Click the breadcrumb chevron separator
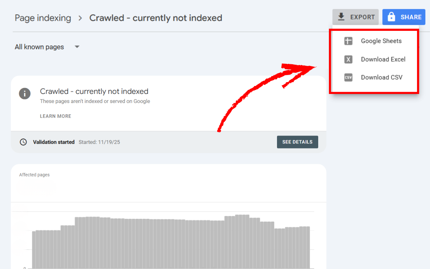This screenshot has width=430, height=269. 80,18
